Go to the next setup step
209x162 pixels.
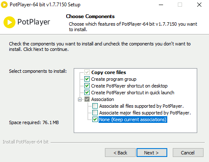[152, 153]
